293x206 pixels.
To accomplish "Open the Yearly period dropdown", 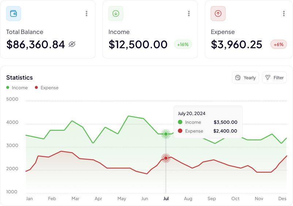I will 246,77.
